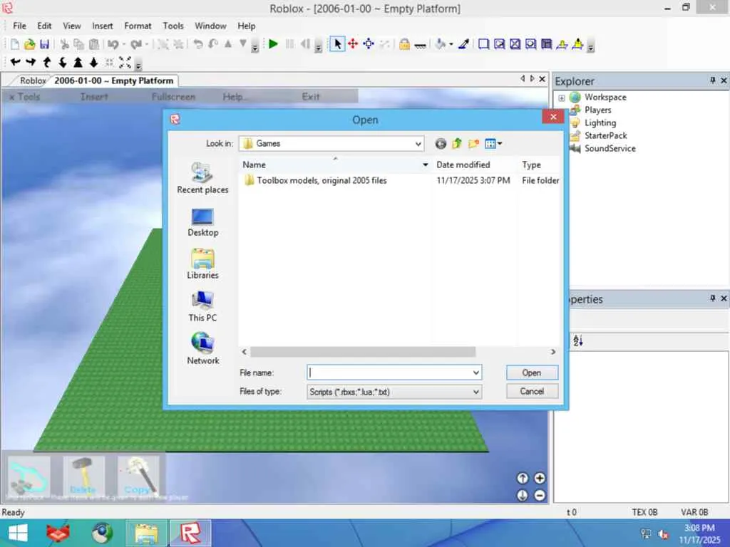
Task: Select Players in Explorer
Action: tap(598, 110)
